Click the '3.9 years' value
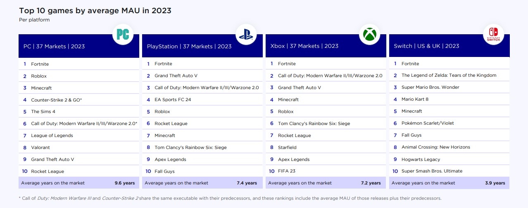The width and height of the screenshot is (528, 208). pyautogui.click(x=495, y=183)
